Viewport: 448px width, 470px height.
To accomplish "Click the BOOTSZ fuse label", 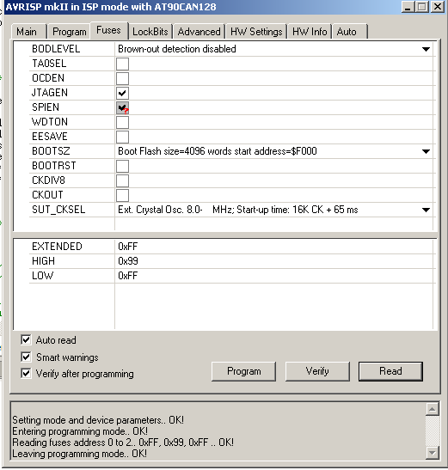I will pos(51,151).
